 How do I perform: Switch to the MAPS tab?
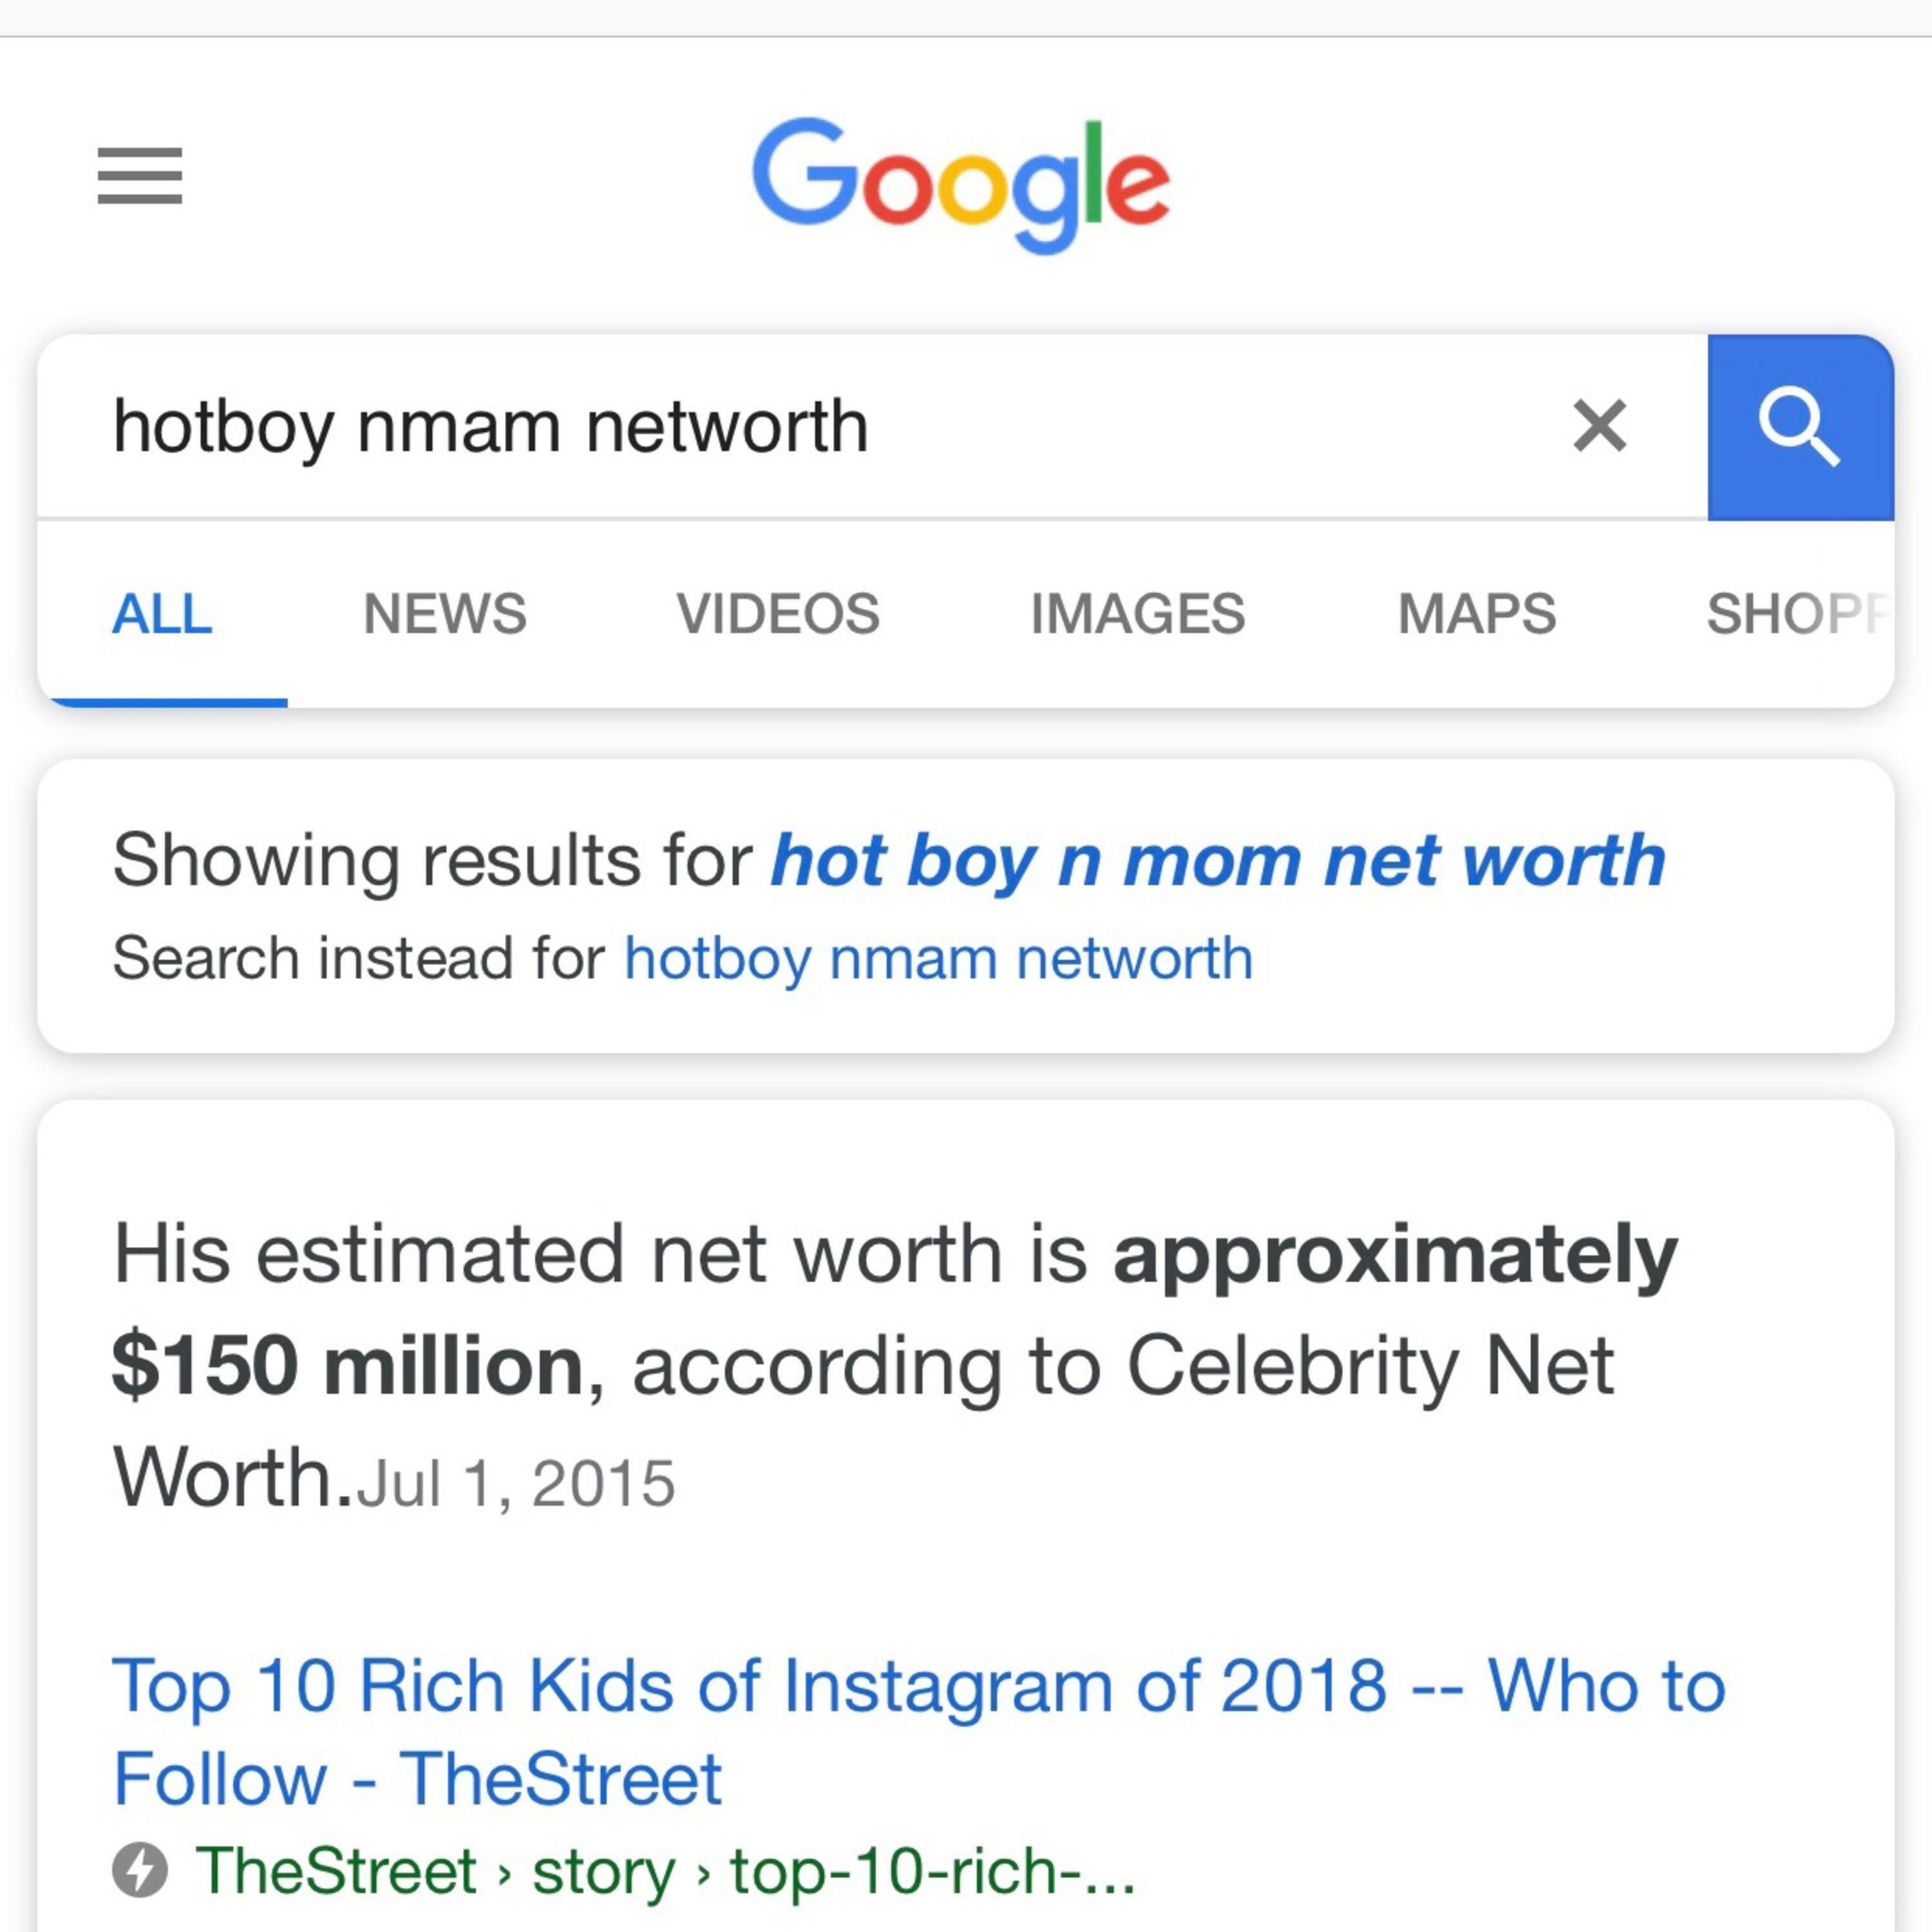pos(1476,613)
